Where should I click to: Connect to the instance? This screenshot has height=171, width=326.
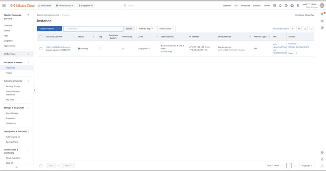(x=292, y=44)
